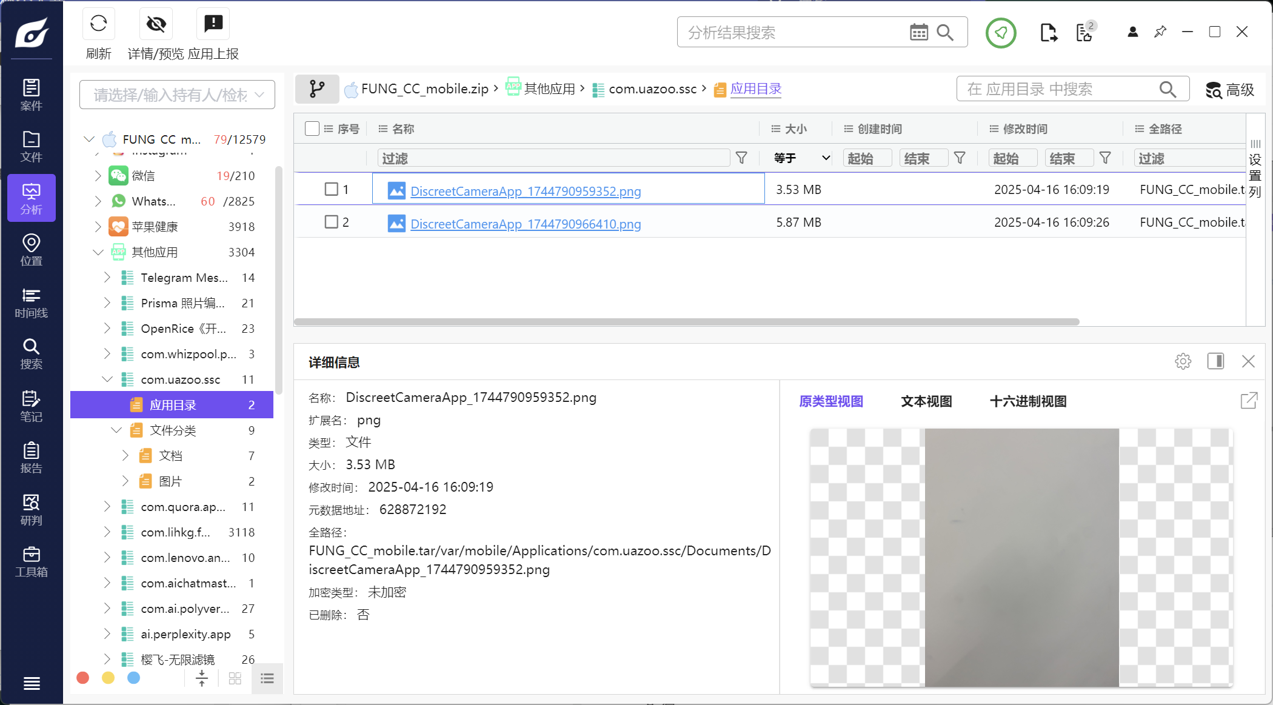This screenshot has height=705, width=1273.
Task: Open the 等于 size filter dropdown
Action: click(x=801, y=158)
